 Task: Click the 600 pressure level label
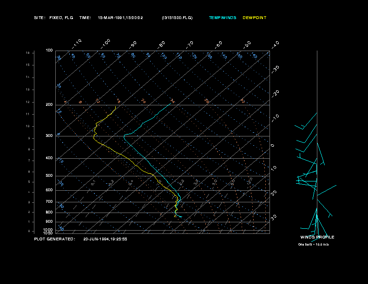tap(49, 190)
